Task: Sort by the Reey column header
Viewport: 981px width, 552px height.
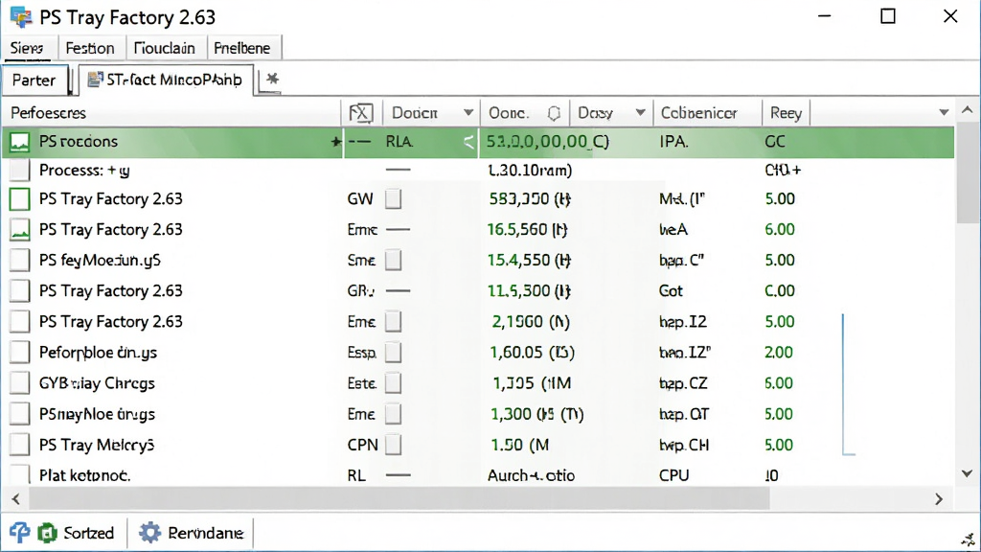Action: (786, 113)
